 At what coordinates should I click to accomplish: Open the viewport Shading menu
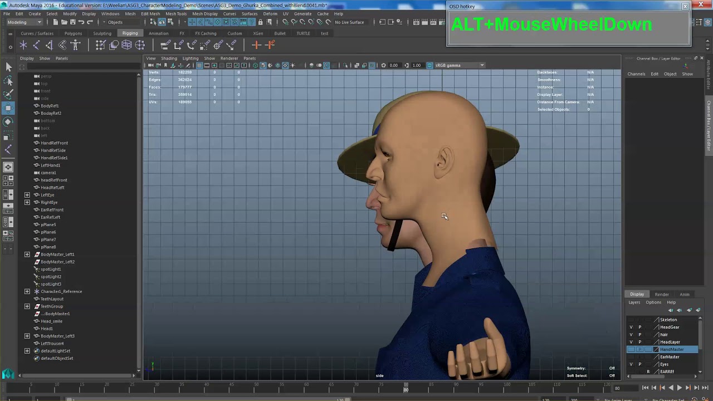169,58
